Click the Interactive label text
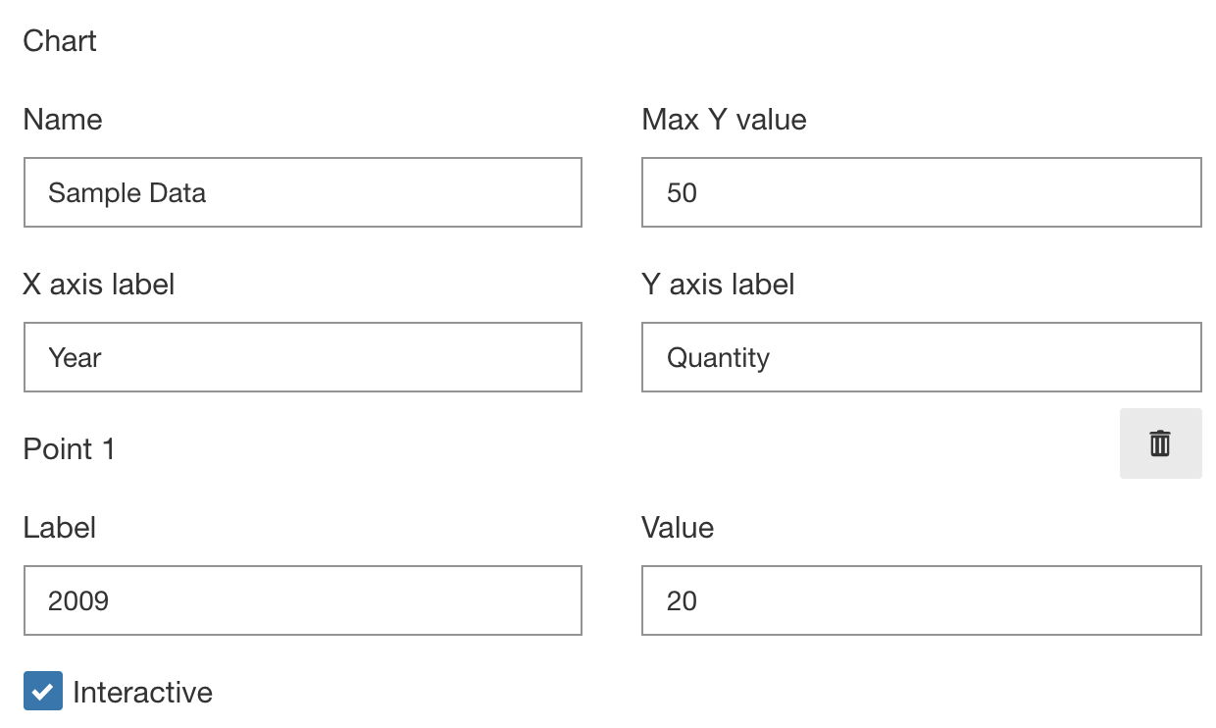The width and height of the screenshot is (1216, 728). (143, 692)
